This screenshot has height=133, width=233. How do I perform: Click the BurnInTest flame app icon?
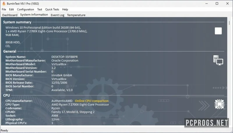[x=4, y=4]
